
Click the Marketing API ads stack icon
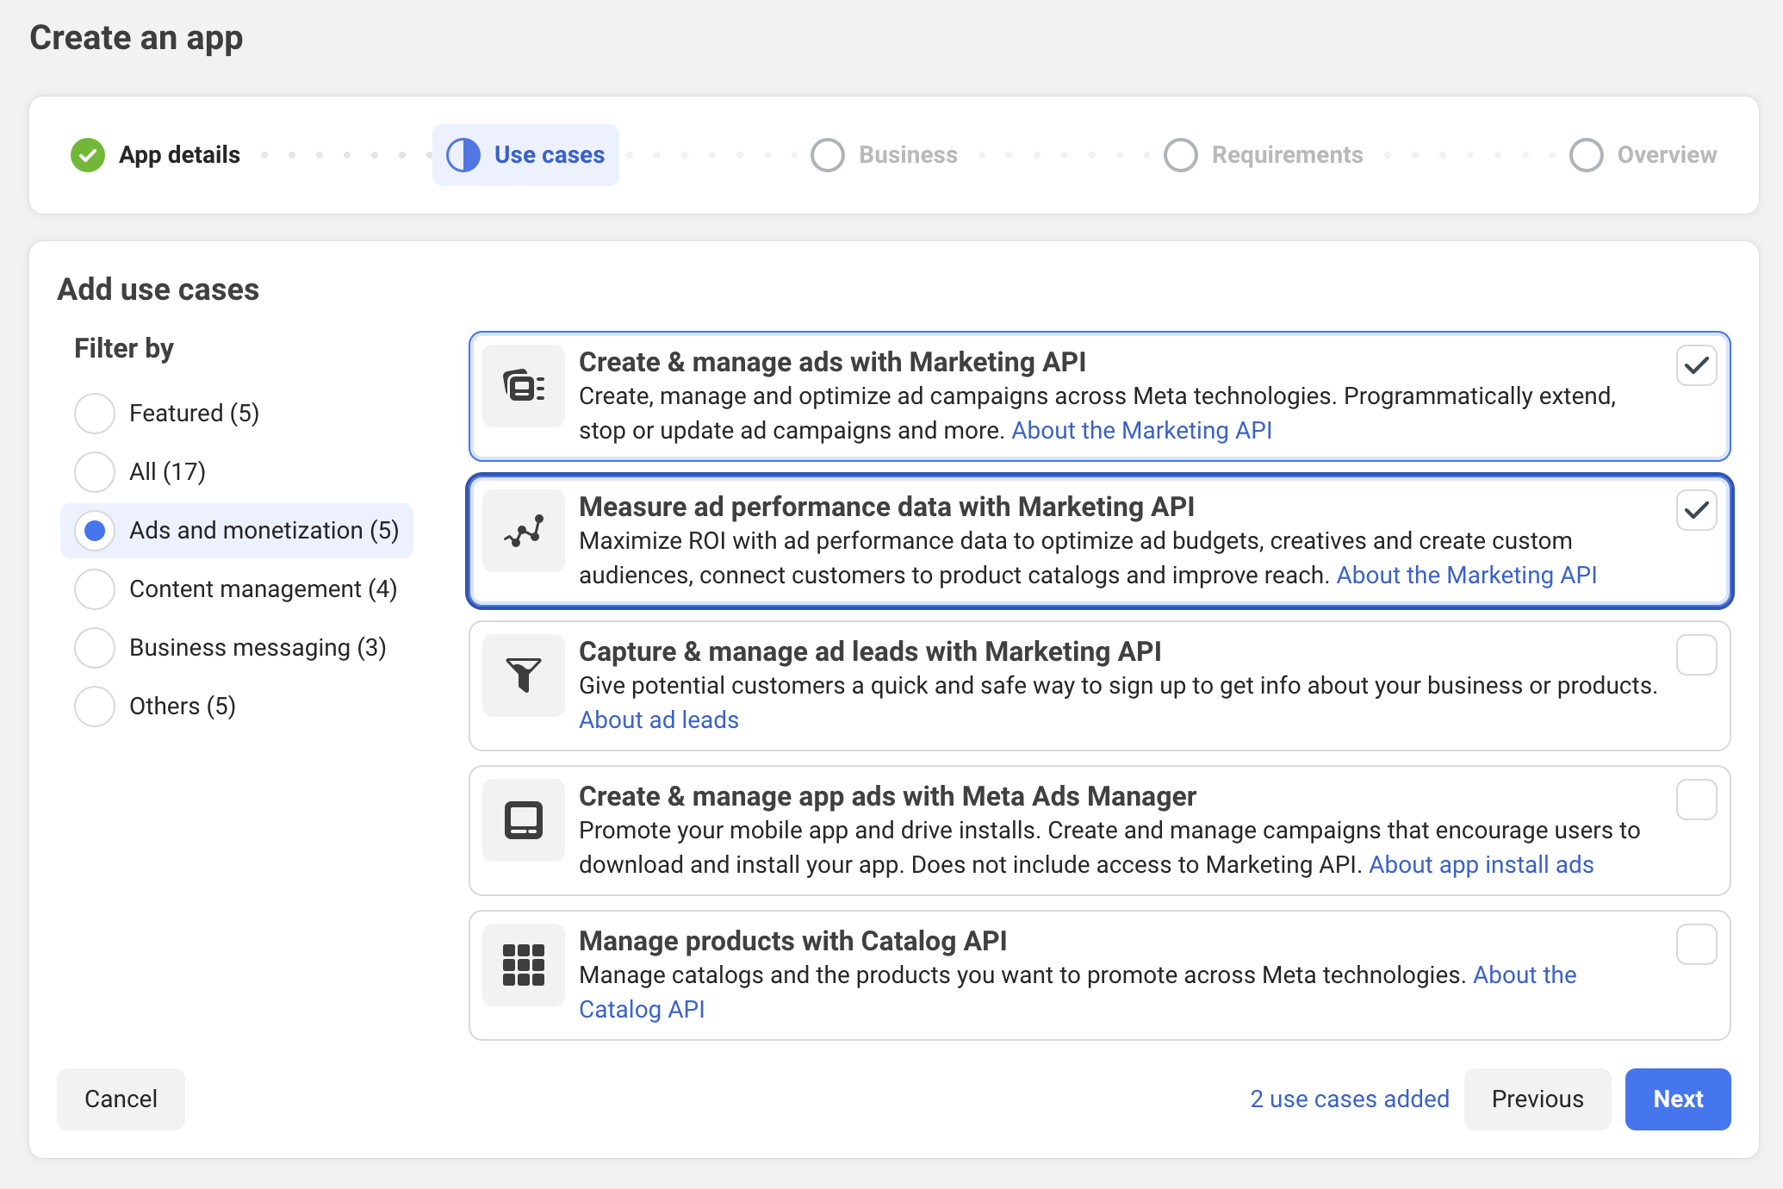pos(524,386)
